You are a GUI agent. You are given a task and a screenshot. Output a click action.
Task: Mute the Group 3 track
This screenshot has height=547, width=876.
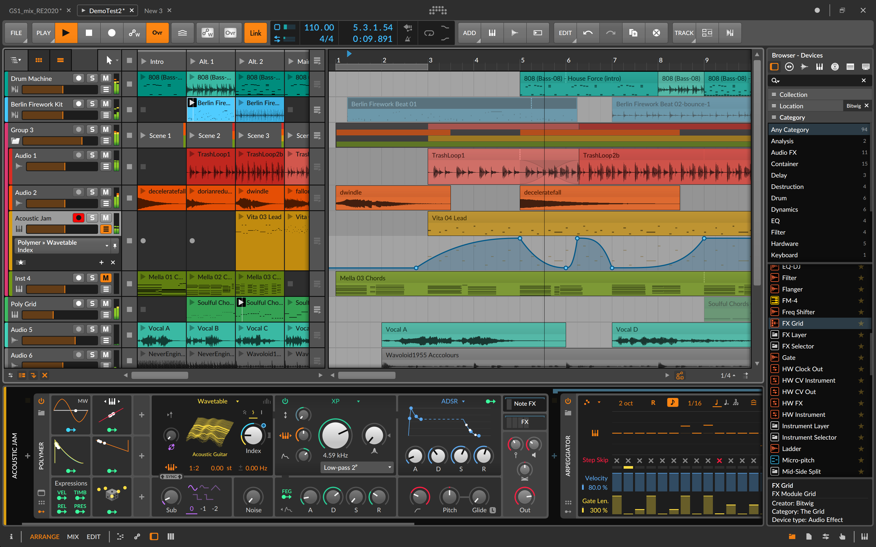point(106,130)
